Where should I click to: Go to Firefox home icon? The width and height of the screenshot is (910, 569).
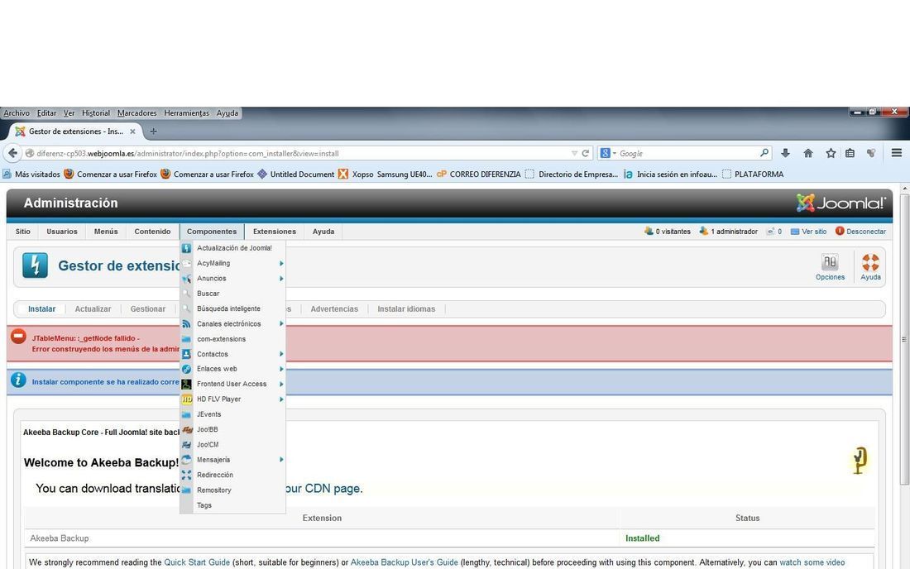pos(808,153)
